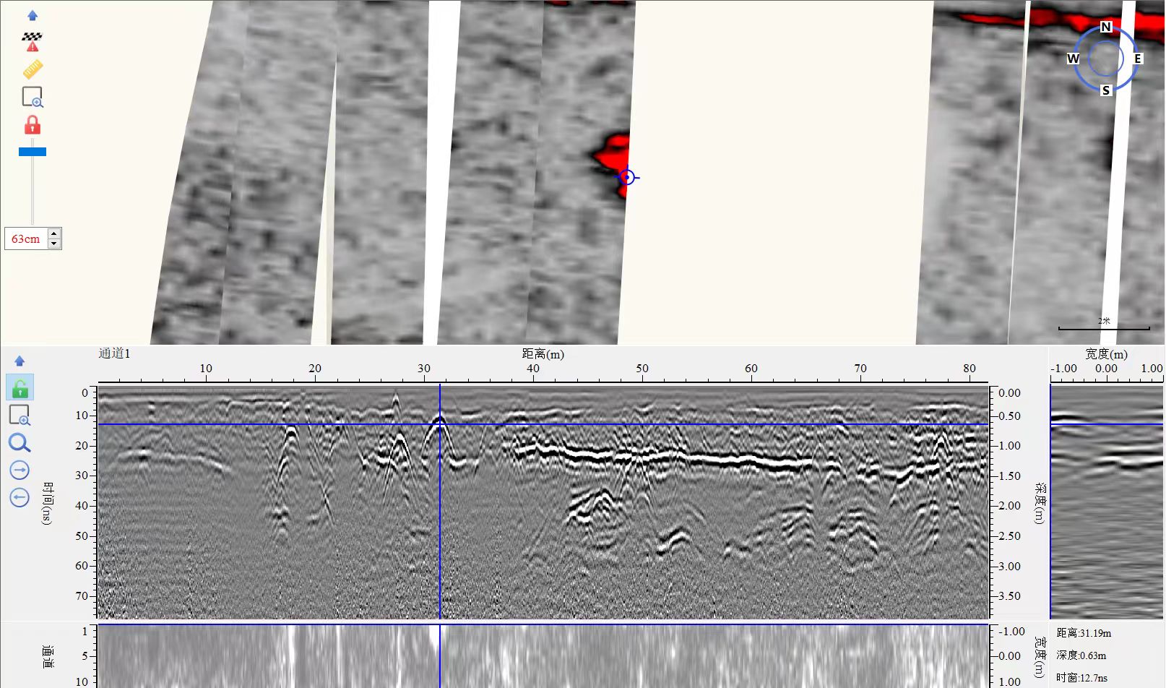Screen dimensions: 1166x688
Task: Click the 通道1 channel label
Action: tap(114, 353)
